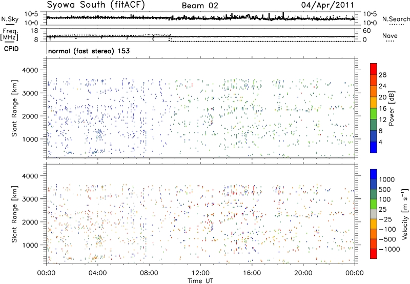Screen dimensions: 410x284
Task: Click the '4000' tick on the velocity panel axis
Action: [30, 176]
